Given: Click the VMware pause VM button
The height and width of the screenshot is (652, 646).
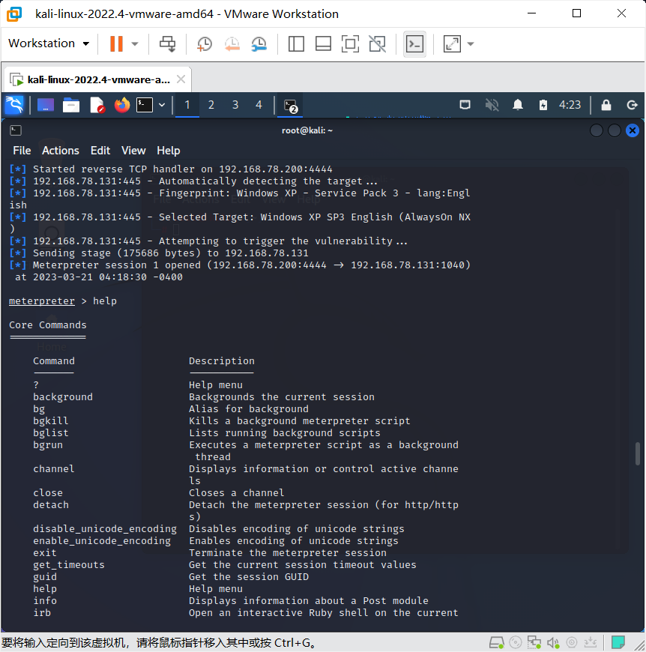Looking at the screenshot, I should click(116, 43).
